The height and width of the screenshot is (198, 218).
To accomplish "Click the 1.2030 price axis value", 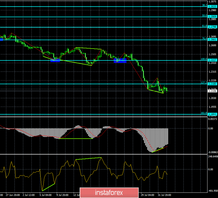I will (x=212, y=98).
